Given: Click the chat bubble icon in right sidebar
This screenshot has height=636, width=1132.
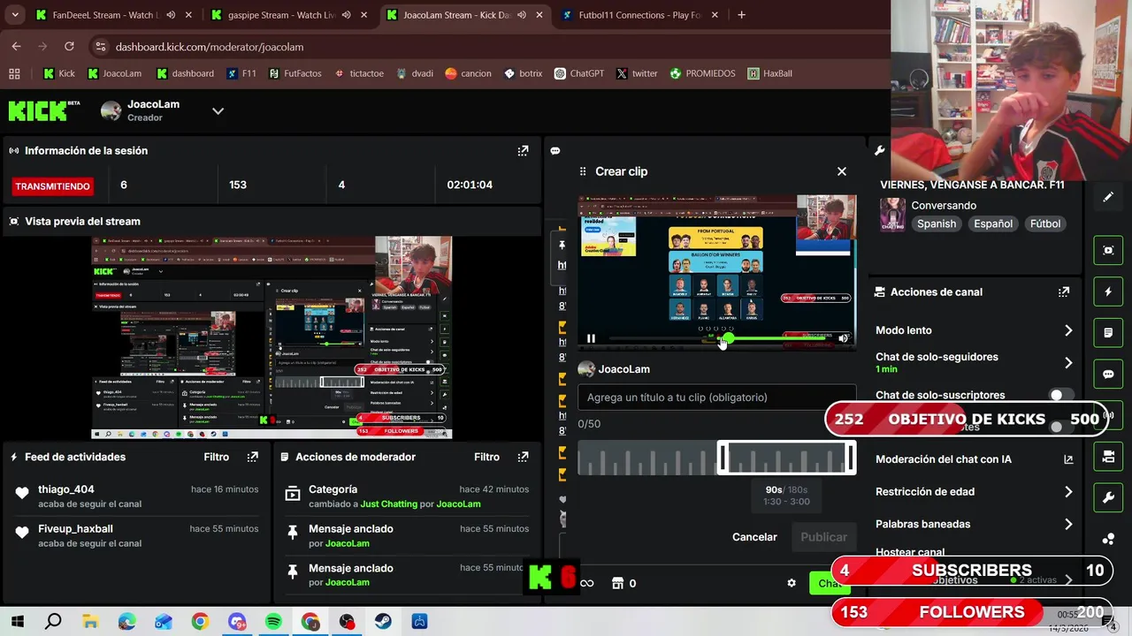Looking at the screenshot, I should pyautogui.click(x=1108, y=375).
